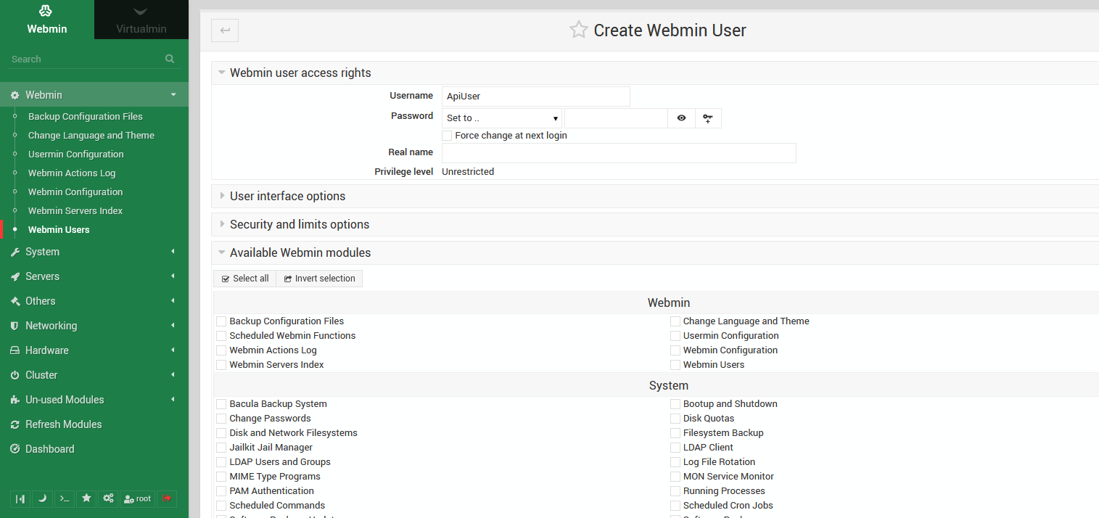Expand the Hardware sidebar menu

(94, 350)
